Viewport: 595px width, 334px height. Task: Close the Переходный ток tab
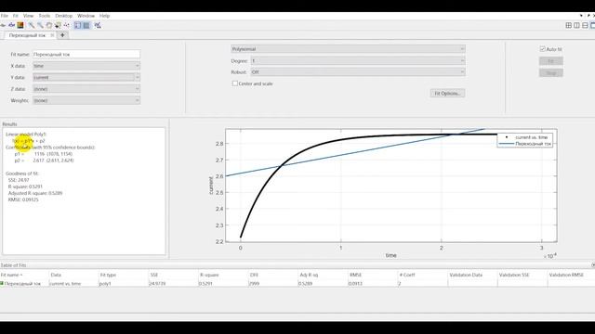click(x=52, y=35)
